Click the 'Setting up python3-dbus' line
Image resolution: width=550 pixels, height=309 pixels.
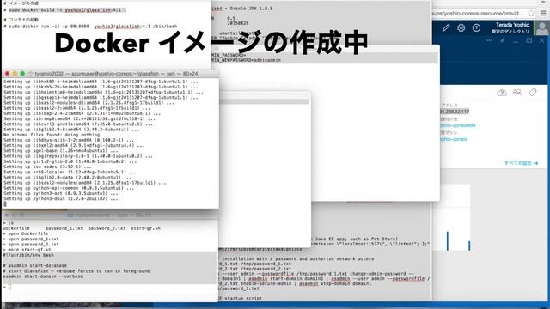pos(61,198)
